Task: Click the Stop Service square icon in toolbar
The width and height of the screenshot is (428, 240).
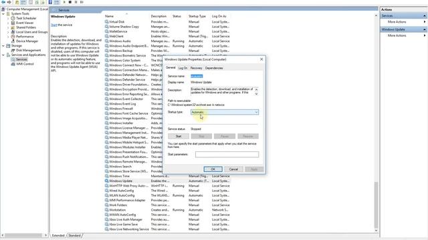Action: click(70, 2)
